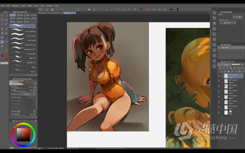
Task: Expand canvas tab list chevron
Action: 210,13
